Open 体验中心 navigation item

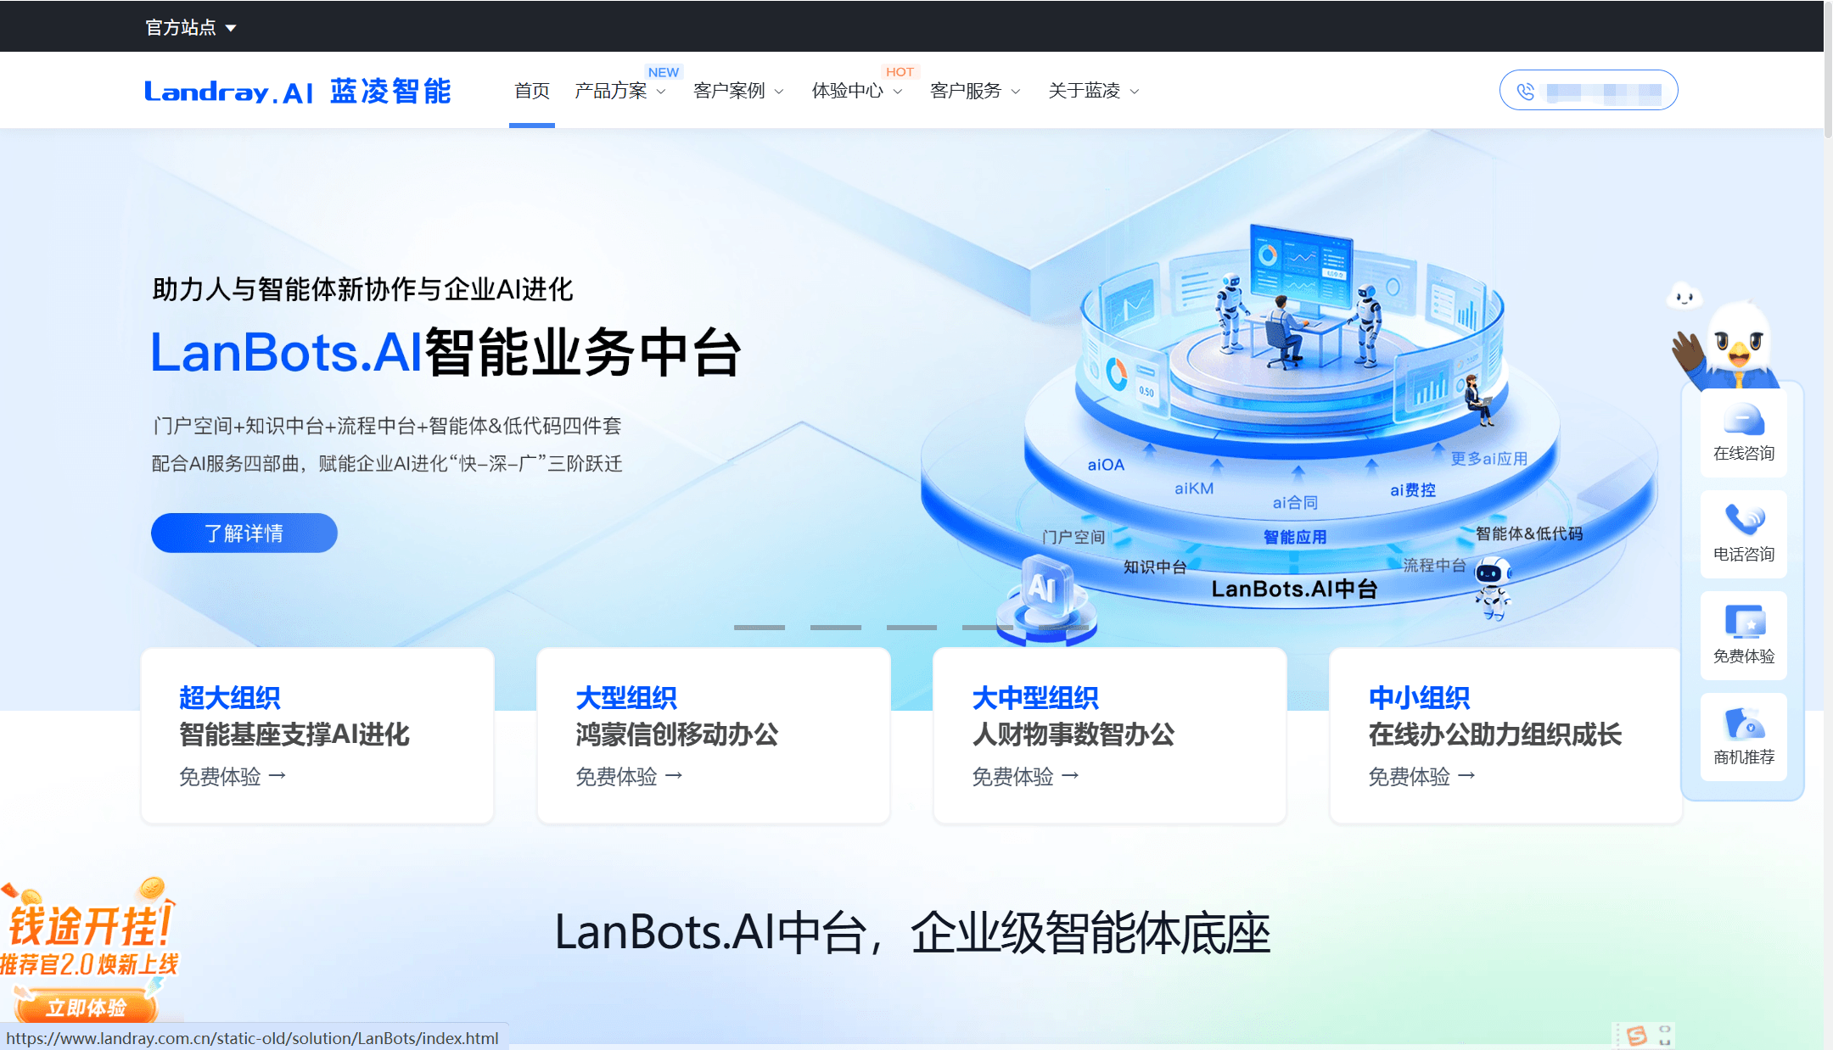(848, 91)
